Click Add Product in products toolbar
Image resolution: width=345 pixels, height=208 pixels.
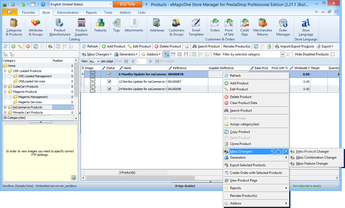pyautogui.click(x=114, y=46)
